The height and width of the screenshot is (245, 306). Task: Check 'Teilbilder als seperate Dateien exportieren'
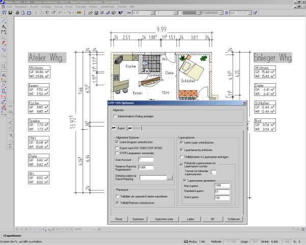tap(117, 197)
